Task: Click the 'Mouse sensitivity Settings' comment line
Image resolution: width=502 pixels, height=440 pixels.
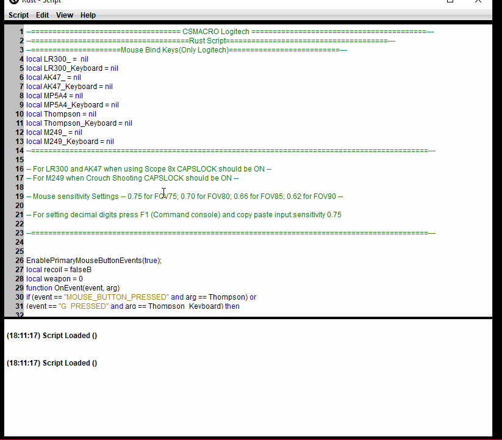Action: point(184,197)
